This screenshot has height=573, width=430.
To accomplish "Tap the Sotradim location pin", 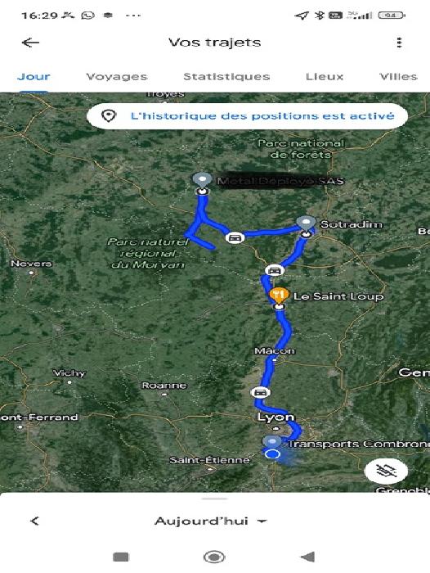I will tap(306, 223).
